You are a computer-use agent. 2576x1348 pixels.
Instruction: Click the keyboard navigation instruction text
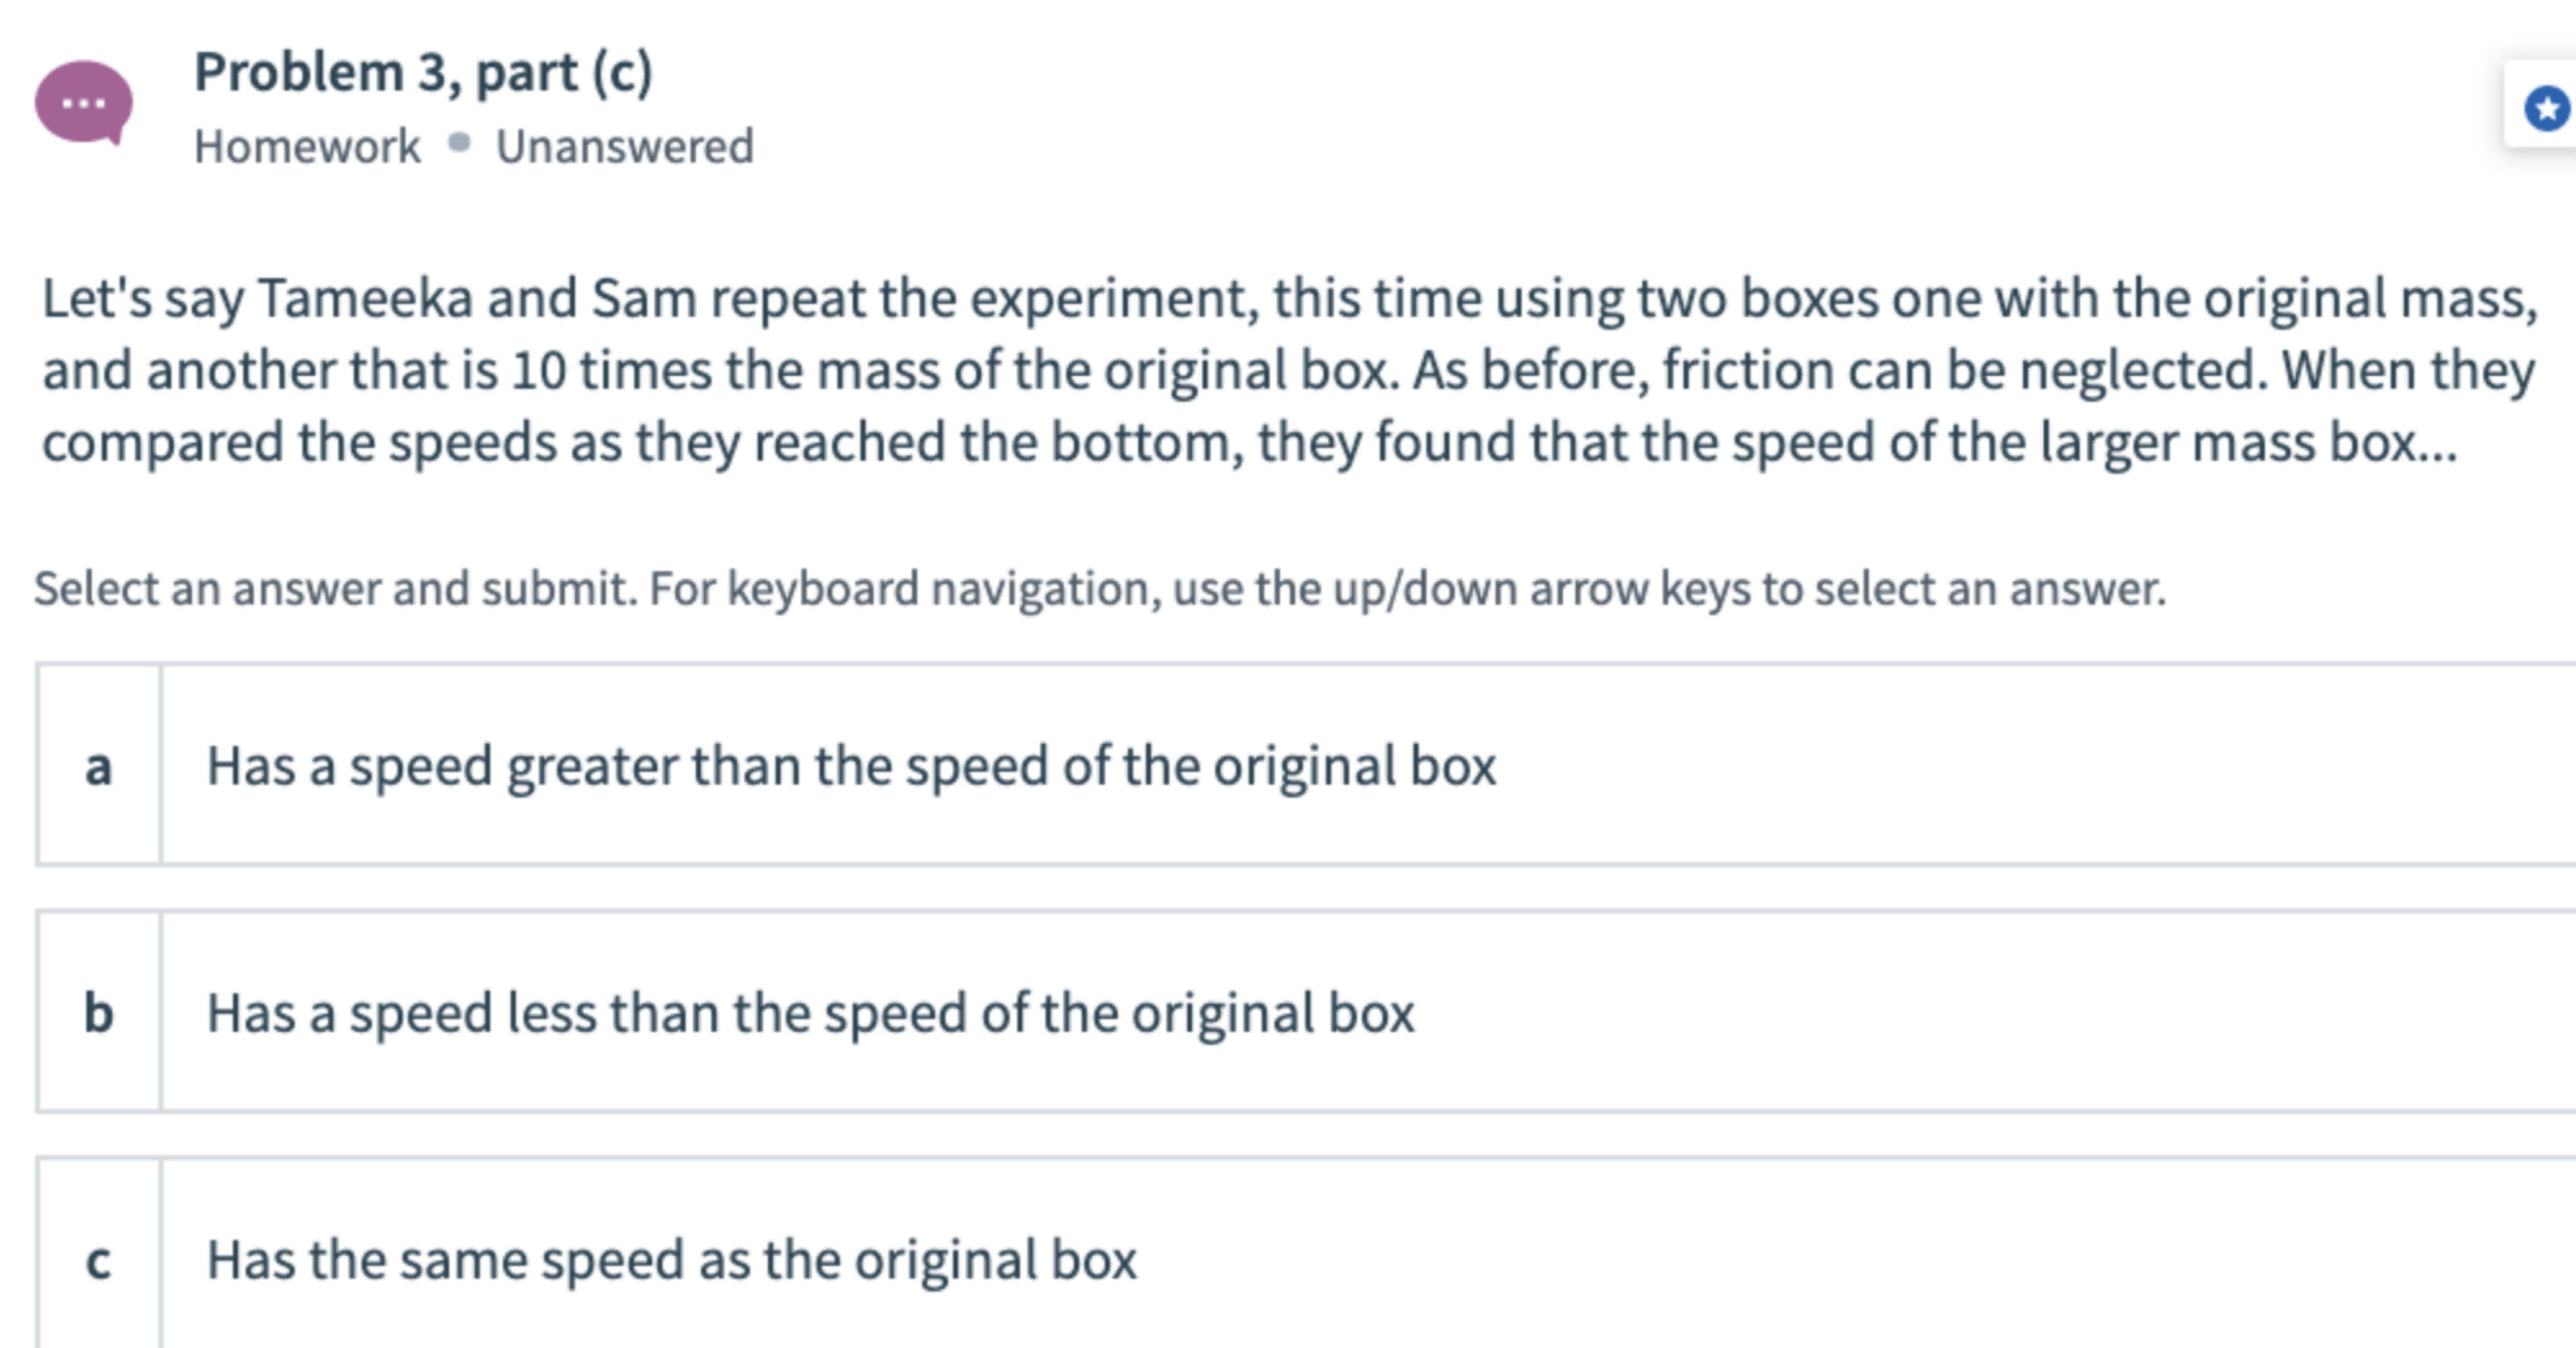tap(1100, 588)
